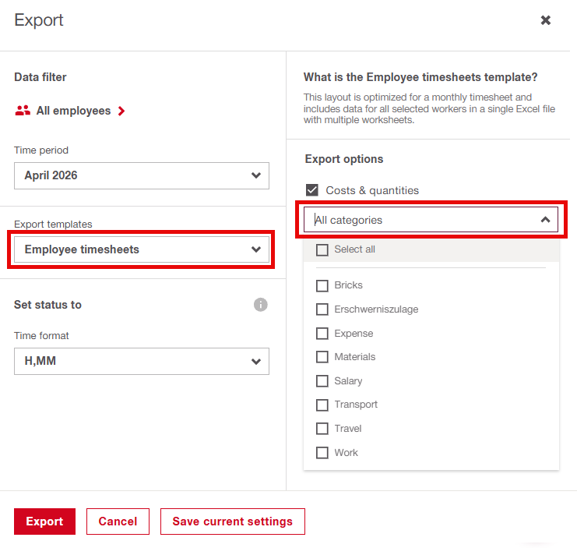577x548 pixels.
Task: Open the Set status to info icon
Action: pyautogui.click(x=261, y=305)
